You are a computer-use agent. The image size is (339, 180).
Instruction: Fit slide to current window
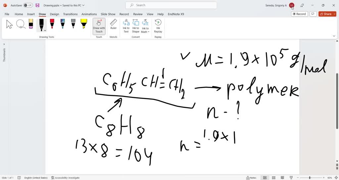336,178
